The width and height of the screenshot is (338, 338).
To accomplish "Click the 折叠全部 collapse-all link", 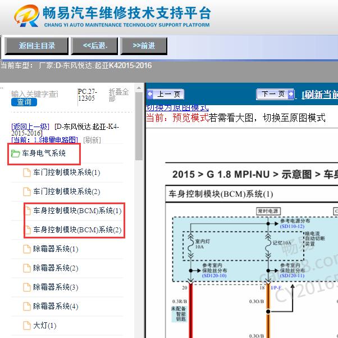I will coord(118,95).
